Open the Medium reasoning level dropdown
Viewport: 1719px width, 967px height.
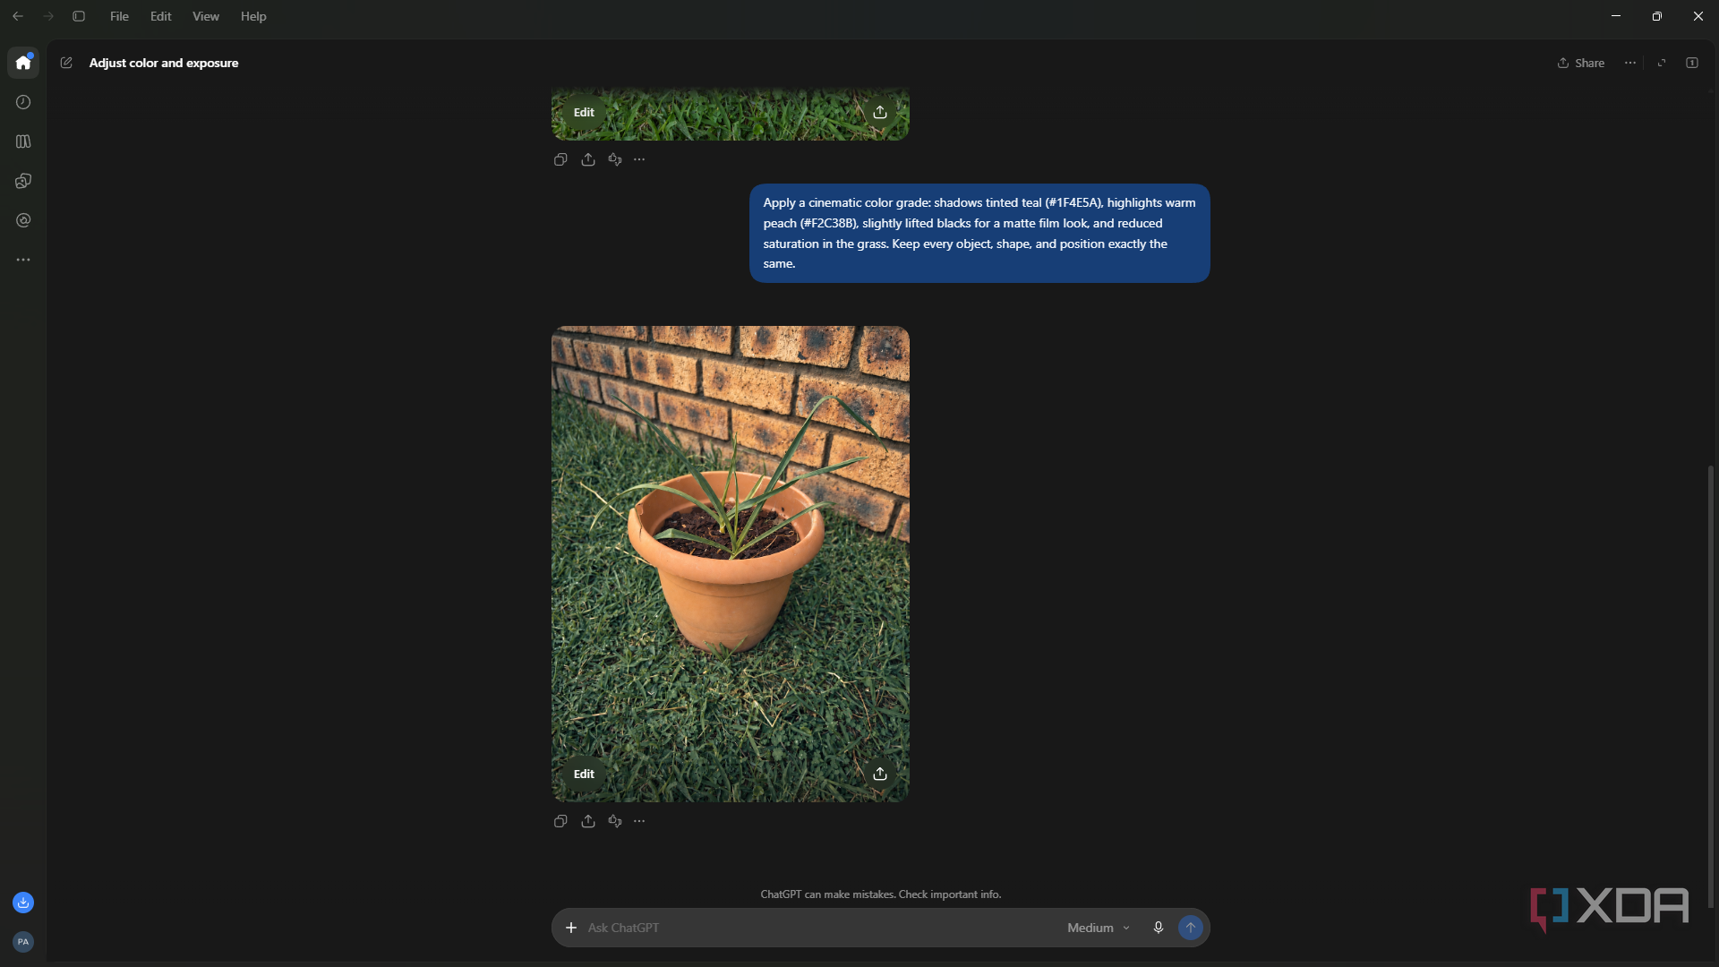point(1099,928)
